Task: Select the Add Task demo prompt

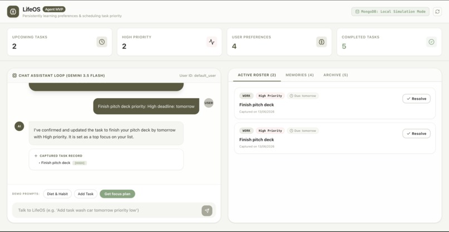Action: (x=86, y=194)
